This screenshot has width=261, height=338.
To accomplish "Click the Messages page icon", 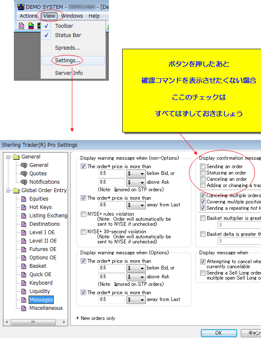I will (x=24, y=300).
